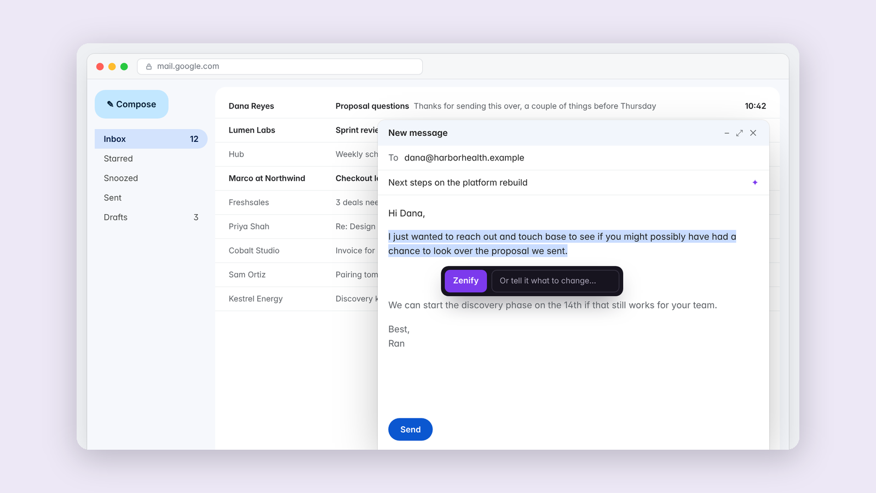Send the email with the Send button
Image resolution: width=876 pixels, height=493 pixels.
pyautogui.click(x=410, y=429)
